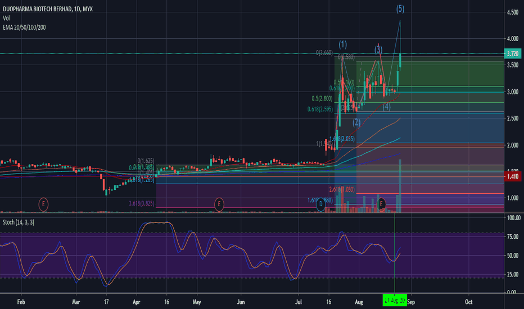Click the 50.00 stochastic axis value

513,256
